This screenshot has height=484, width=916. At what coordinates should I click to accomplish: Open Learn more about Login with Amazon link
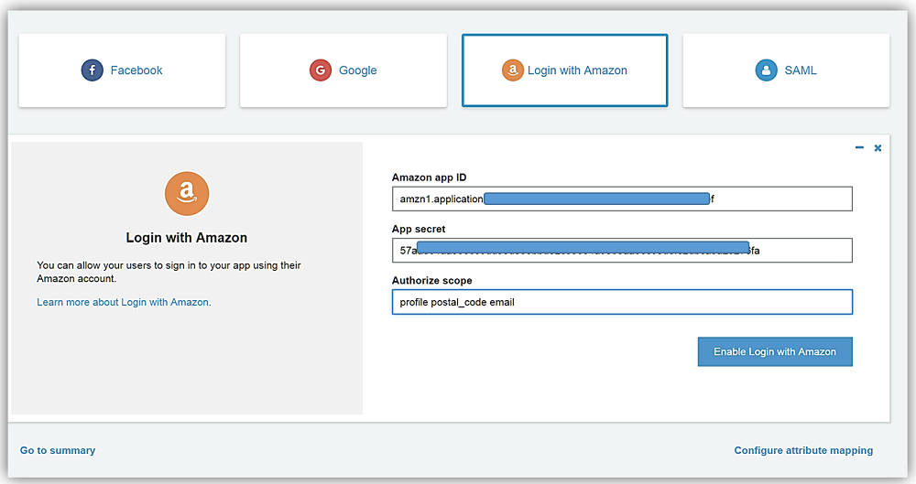click(124, 302)
